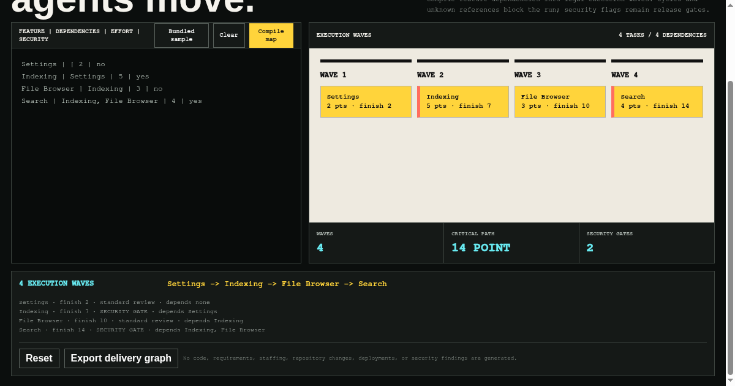Clear the feature input

229,36
